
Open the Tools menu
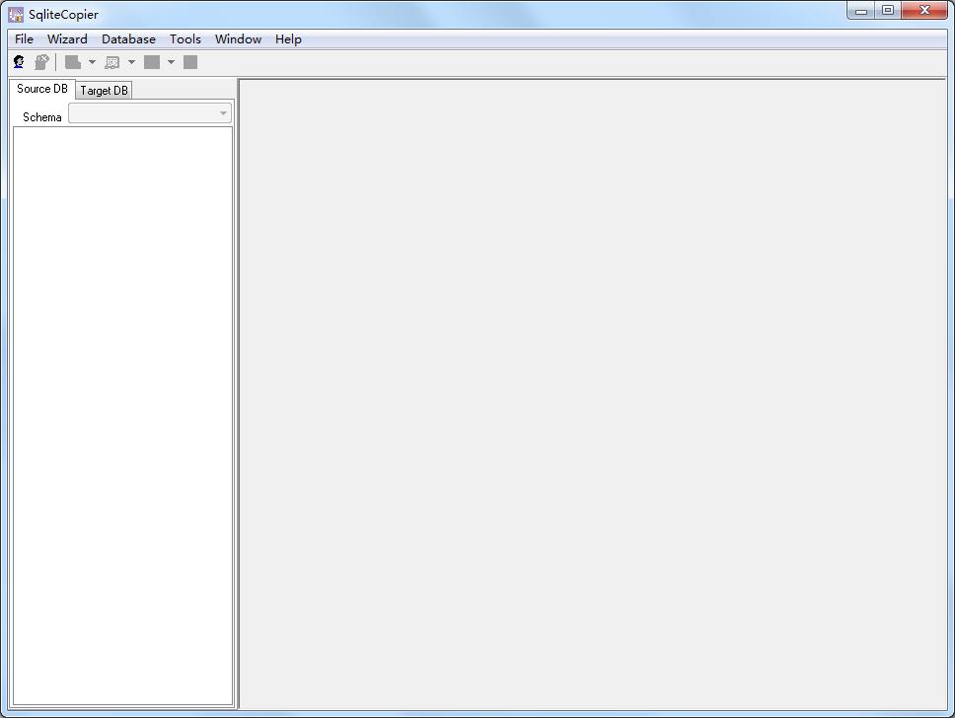pos(184,39)
